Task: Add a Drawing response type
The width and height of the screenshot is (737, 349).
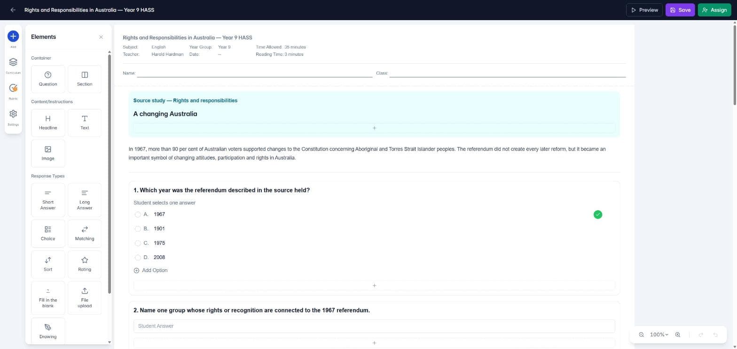Action: [48, 331]
